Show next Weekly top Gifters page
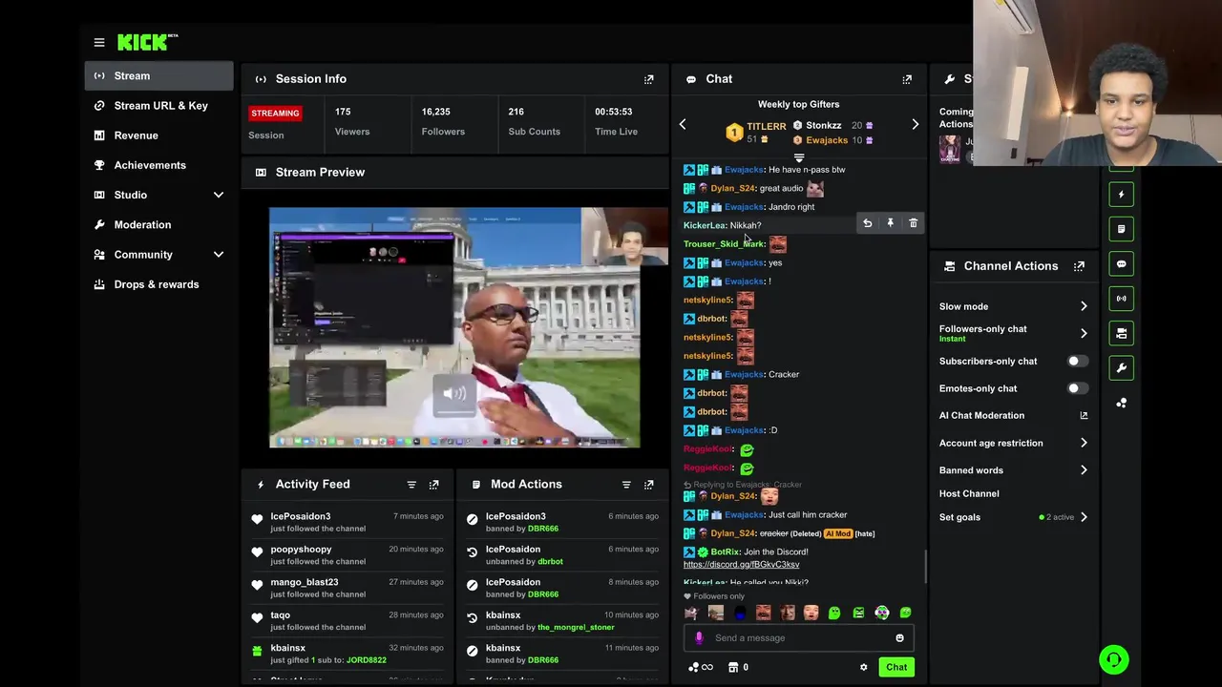Image resolution: width=1222 pixels, height=687 pixels. [915, 125]
